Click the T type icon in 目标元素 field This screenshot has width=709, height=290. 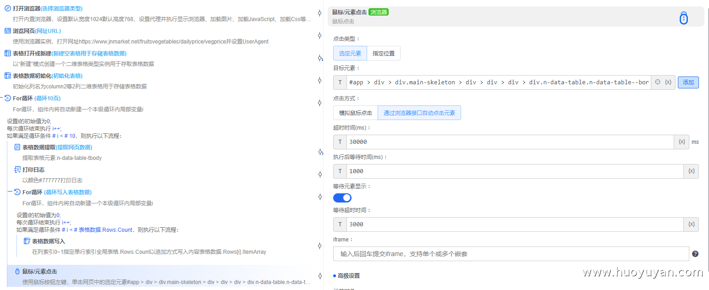(x=340, y=82)
